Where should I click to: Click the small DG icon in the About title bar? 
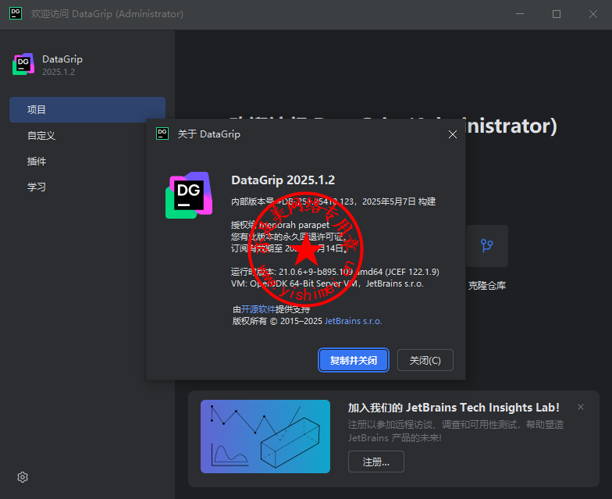click(162, 134)
